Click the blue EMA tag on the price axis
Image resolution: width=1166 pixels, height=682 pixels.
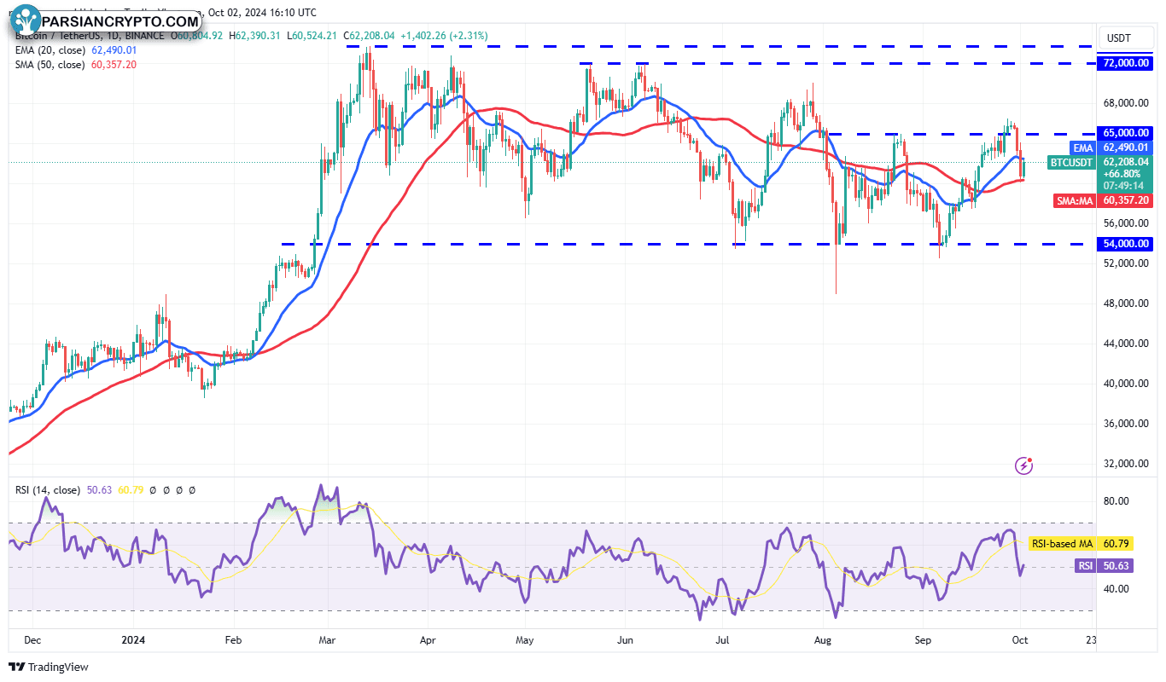pyautogui.click(x=1083, y=147)
